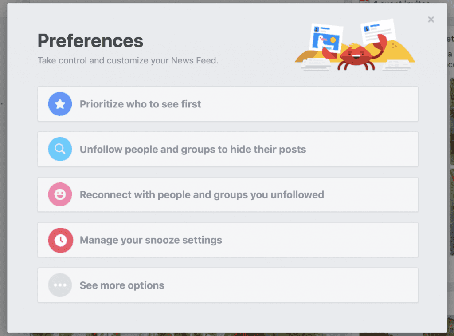Click the pink smiley face Reconnect icon

pos(60,194)
